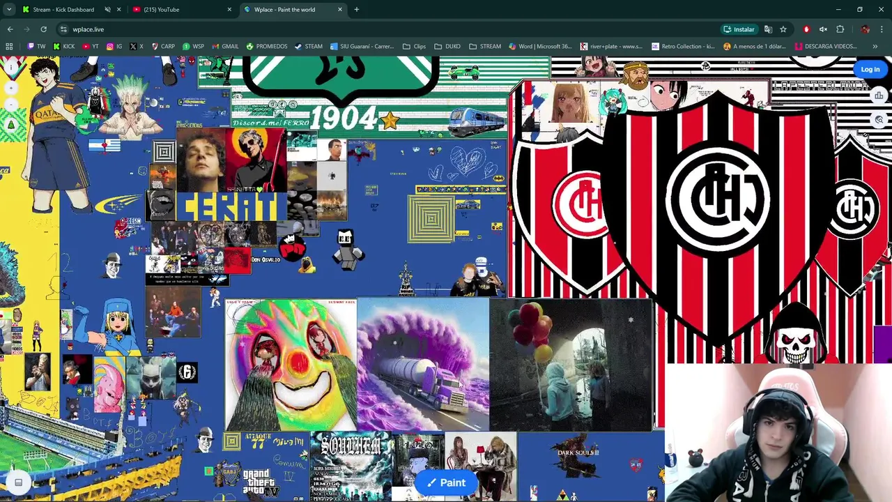Open the STEAM bookmark
Screen dimensions: 892x502
pos(308,47)
